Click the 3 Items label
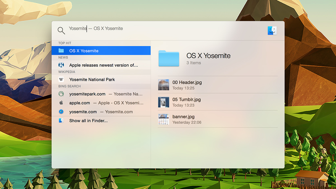This screenshot has height=189, width=336. (194, 63)
